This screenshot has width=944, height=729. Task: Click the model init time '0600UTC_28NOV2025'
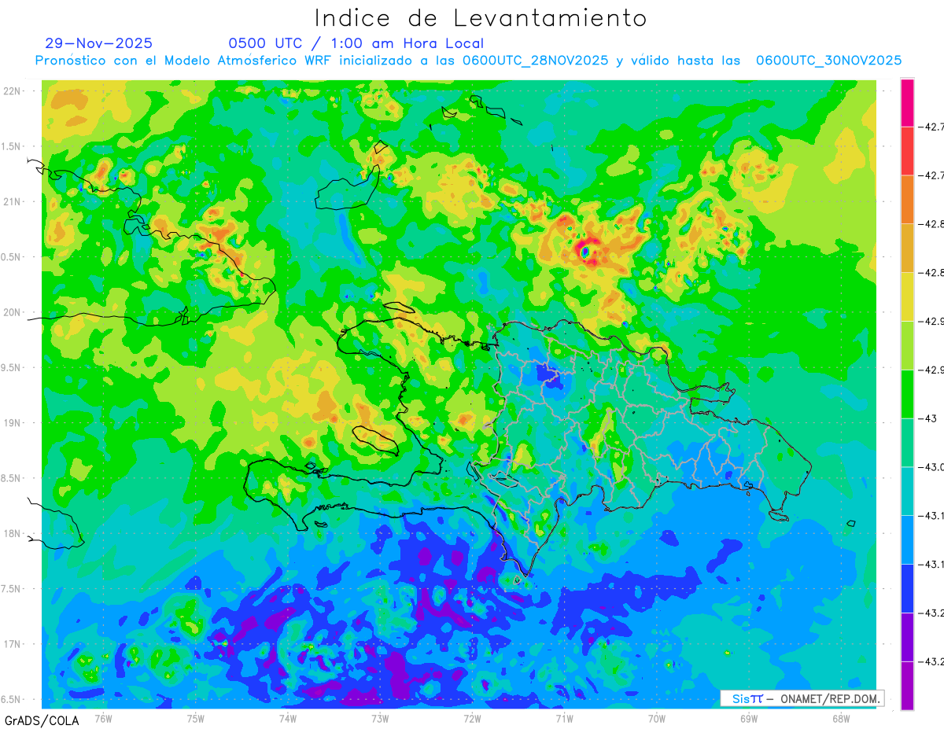535,61
